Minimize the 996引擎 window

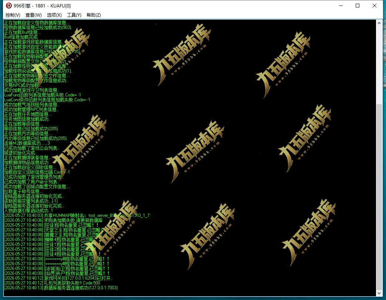coord(341,6)
